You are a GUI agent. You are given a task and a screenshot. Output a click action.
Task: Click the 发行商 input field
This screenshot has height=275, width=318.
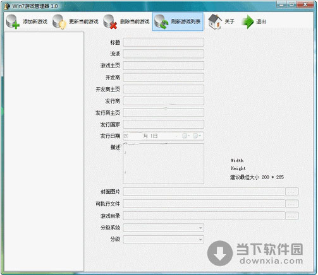[163, 101]
